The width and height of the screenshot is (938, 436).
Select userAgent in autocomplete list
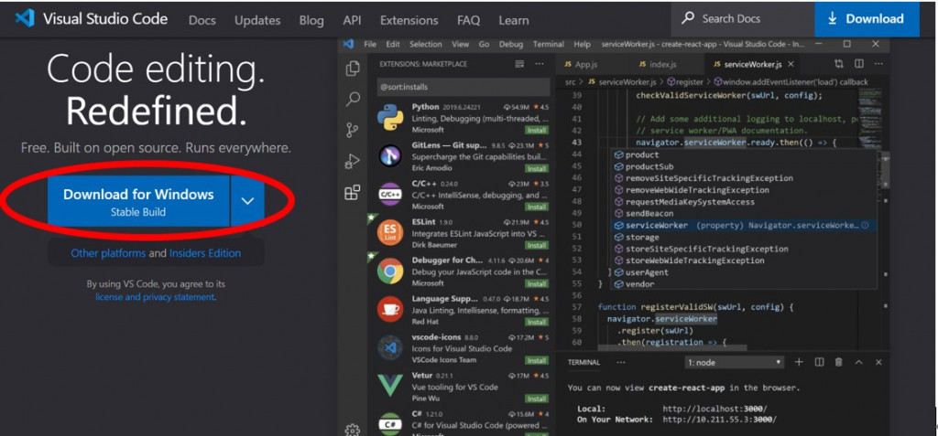[x=742, y=272]
